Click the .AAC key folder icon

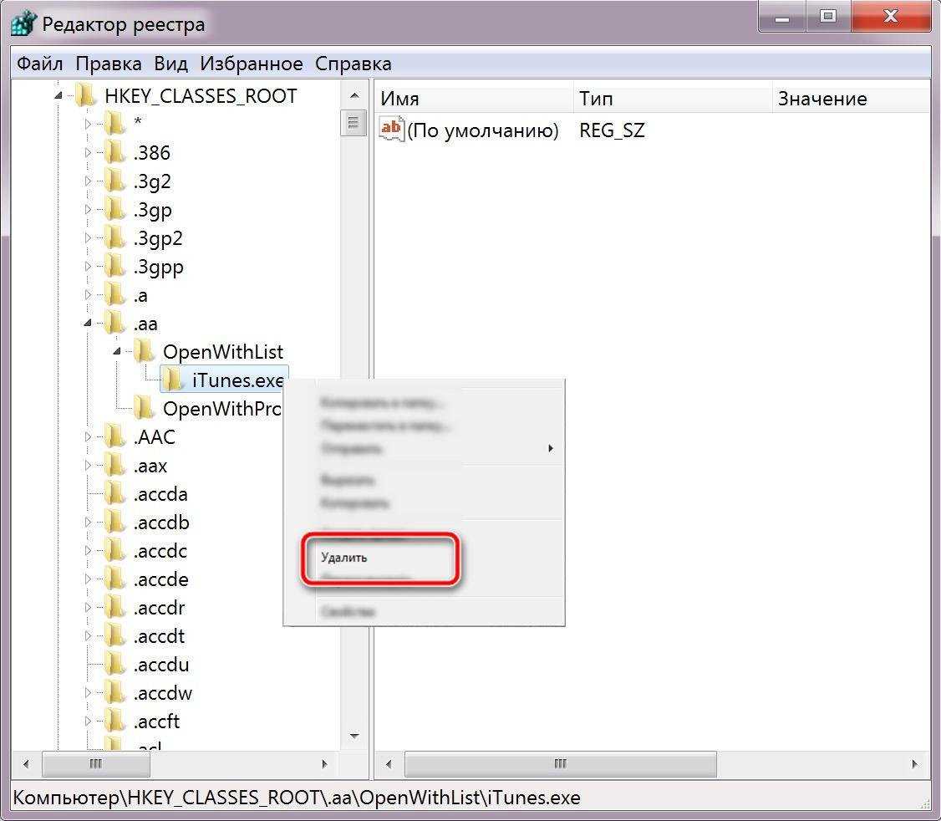click(115, 437)
